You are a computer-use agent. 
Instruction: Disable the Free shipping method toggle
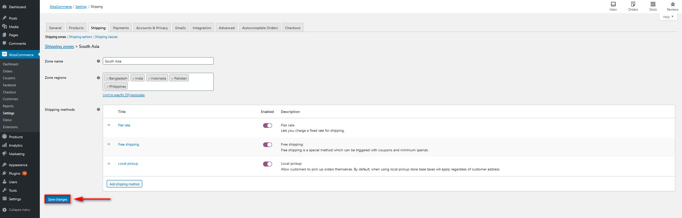[267, 145]
